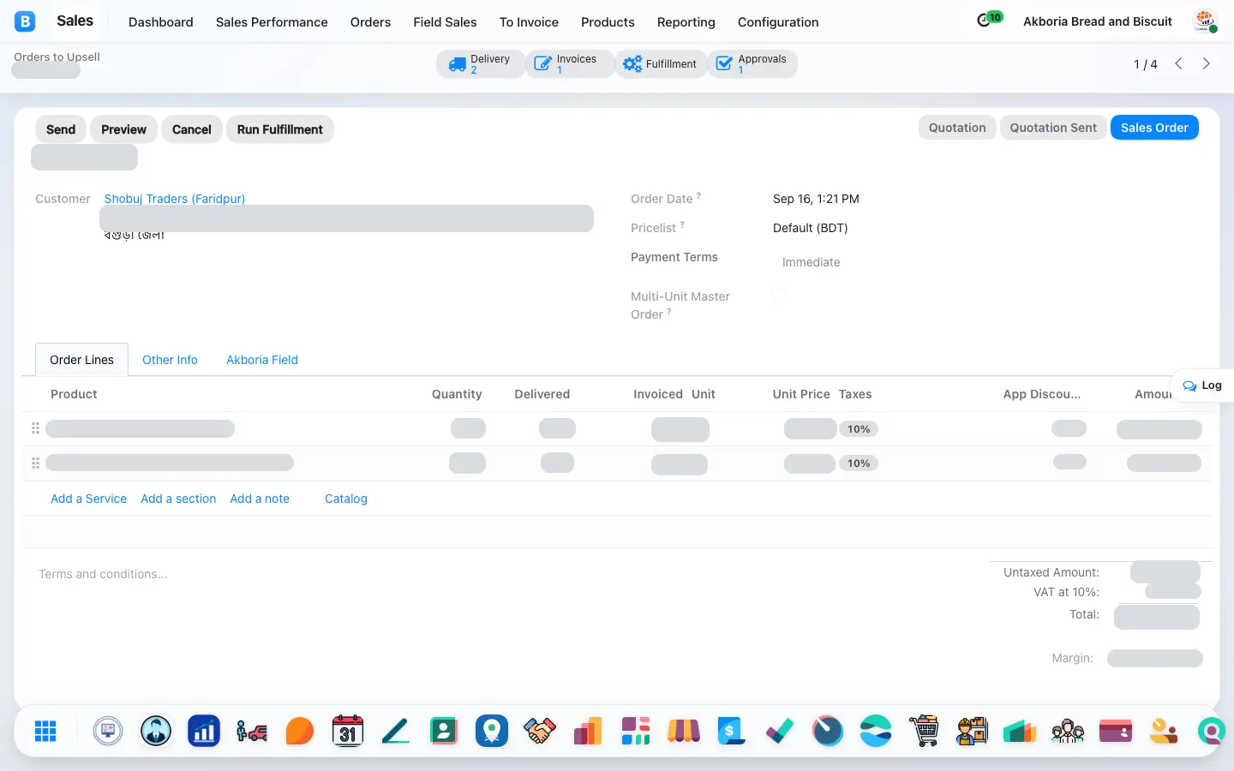Open the blue bar chart app in dock
This screenshot has height=771, width=1234.
pos(204,731)
